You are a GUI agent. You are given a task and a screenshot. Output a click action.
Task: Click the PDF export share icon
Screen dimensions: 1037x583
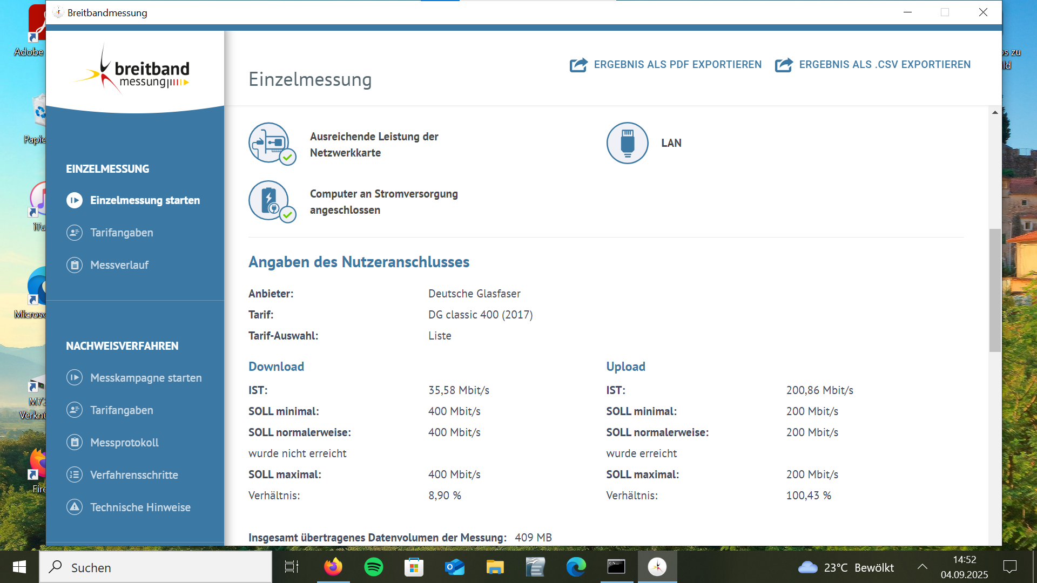click(578, 65)
